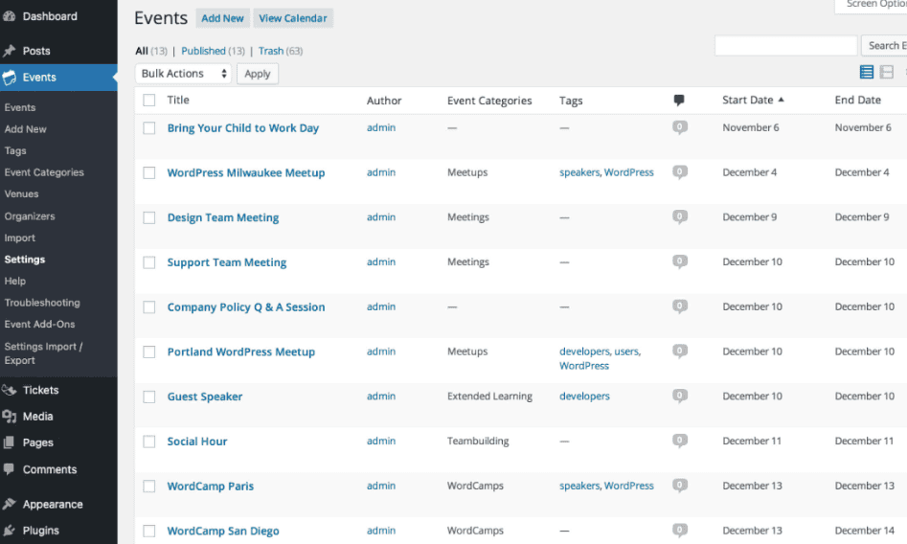907x544 pixels.
Task: Open the Bulk Actions dropdown
Action: coord(183,74)
